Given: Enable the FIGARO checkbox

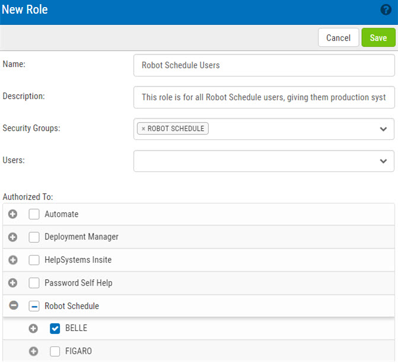Looking at the screenshot, I should coord(55,352).
